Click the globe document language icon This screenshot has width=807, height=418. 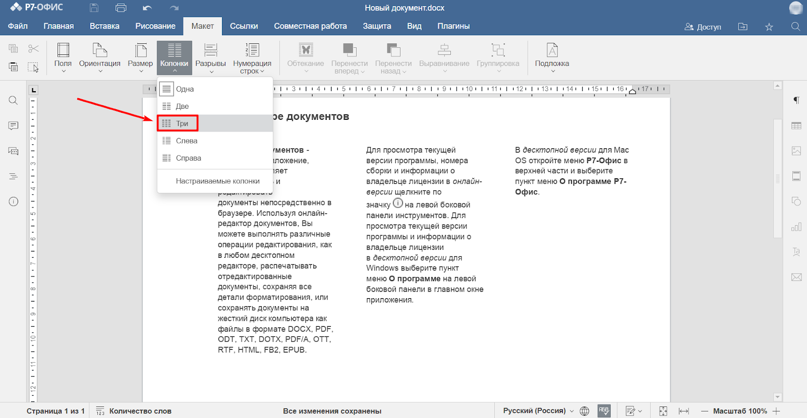pyautogui.click(x=585, y=411)
